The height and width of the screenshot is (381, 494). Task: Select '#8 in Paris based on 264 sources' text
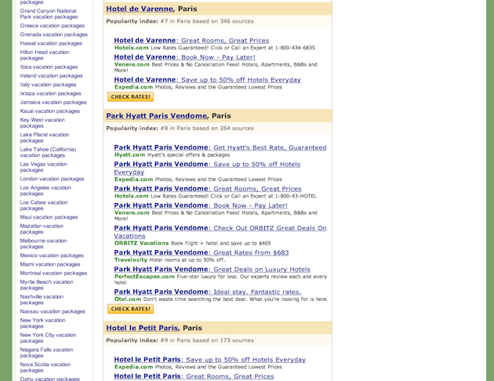(207, 129)
